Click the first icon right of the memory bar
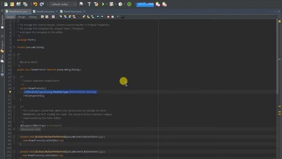 158,4
